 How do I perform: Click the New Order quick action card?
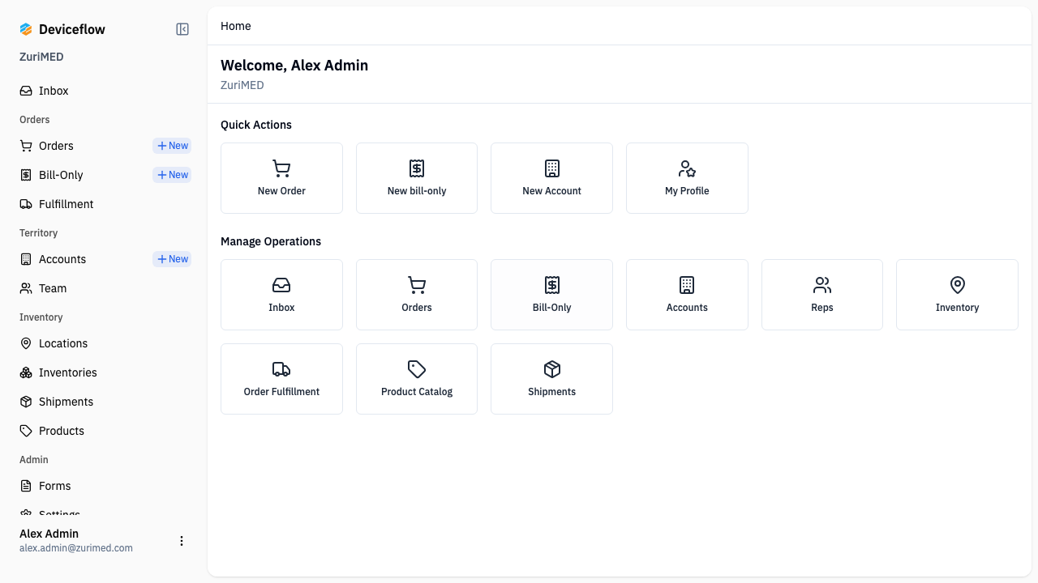[281, 177]
